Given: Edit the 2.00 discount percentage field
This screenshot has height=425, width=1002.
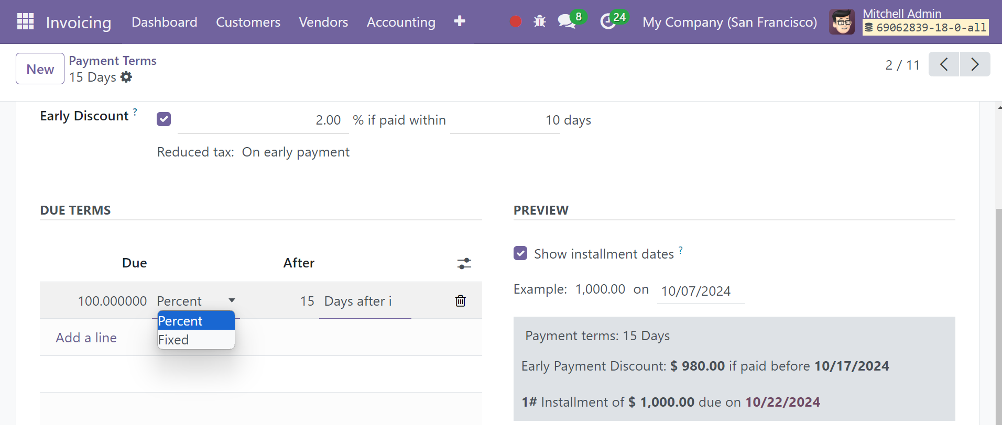Looking at the screenshot, I should [263, 120].
